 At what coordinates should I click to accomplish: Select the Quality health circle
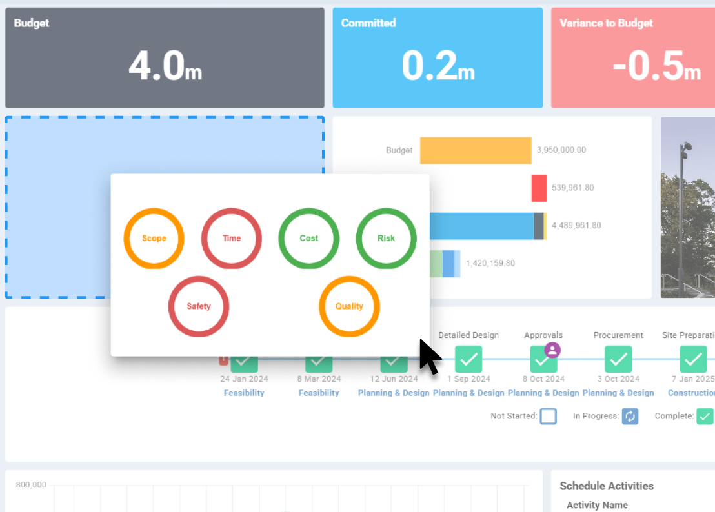[349, 306]
